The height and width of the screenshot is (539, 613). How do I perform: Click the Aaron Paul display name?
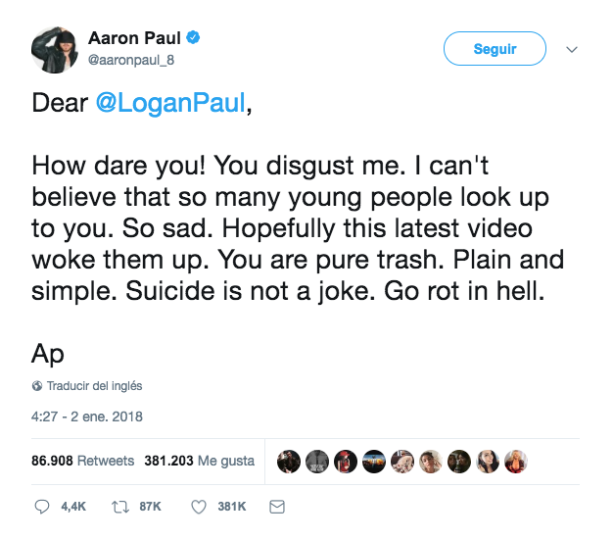pos(132,39)
